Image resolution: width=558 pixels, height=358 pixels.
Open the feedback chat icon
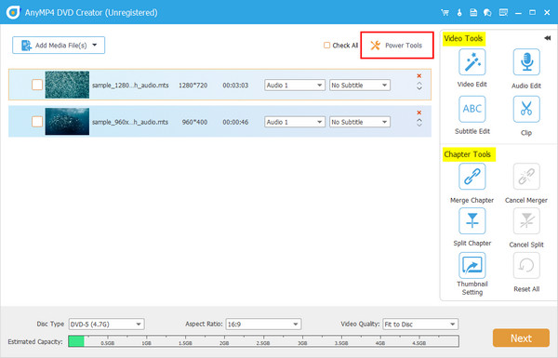pos(487,12)
